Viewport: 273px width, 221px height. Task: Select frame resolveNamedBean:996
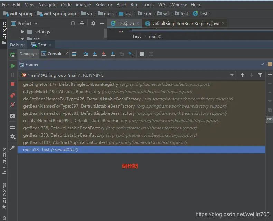141,121
